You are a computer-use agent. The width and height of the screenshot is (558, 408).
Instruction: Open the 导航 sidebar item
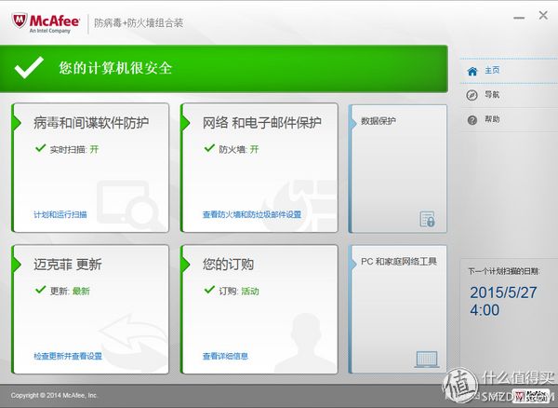509,95
